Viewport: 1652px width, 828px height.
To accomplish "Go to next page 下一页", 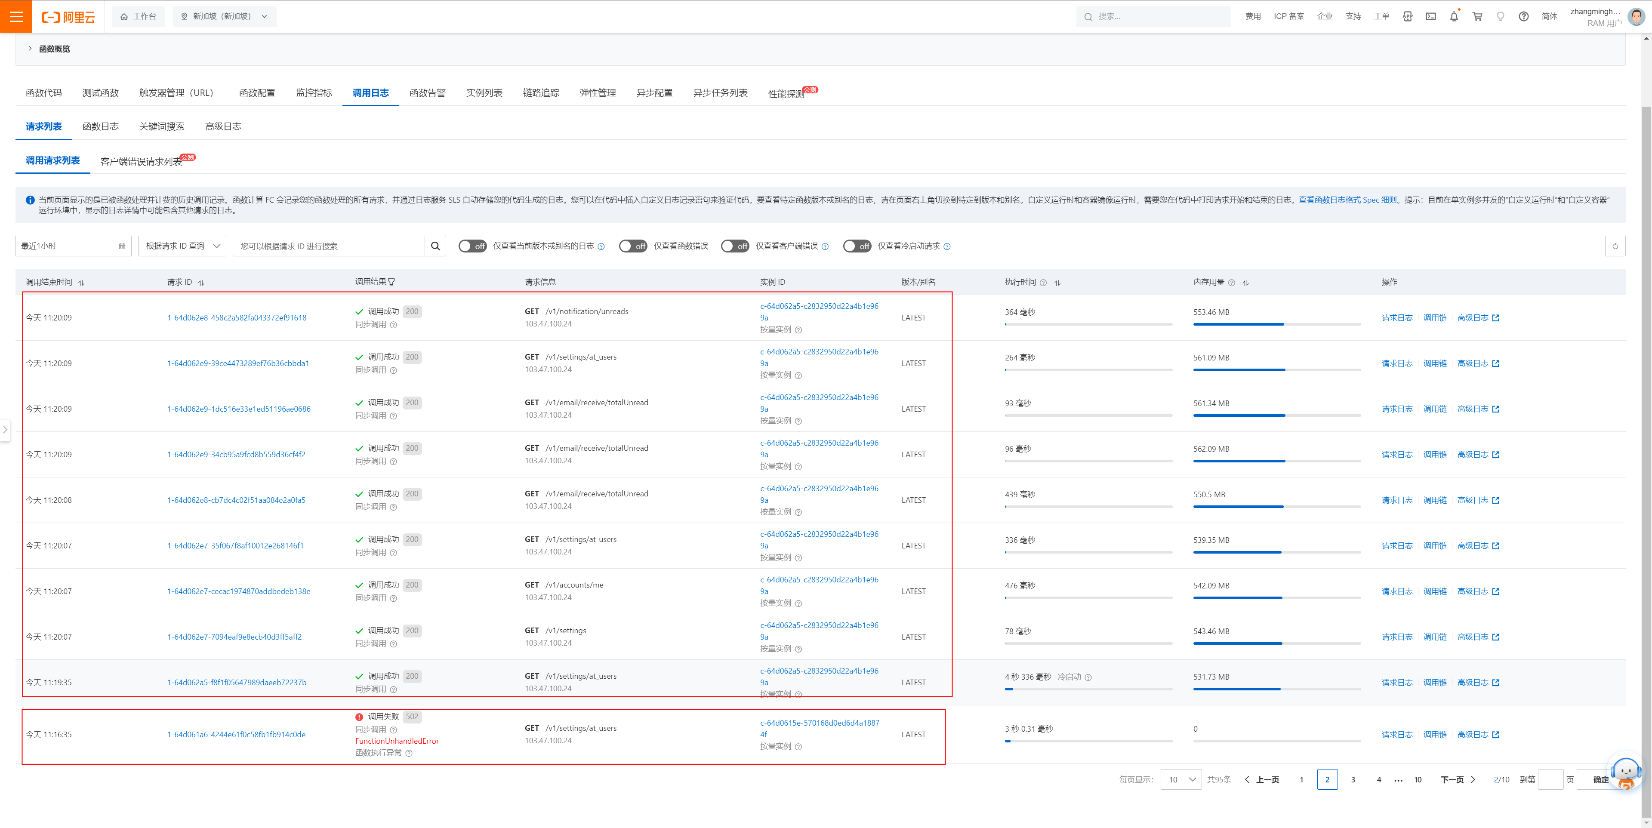I will pyautogui.click(x=1458, y=780).
